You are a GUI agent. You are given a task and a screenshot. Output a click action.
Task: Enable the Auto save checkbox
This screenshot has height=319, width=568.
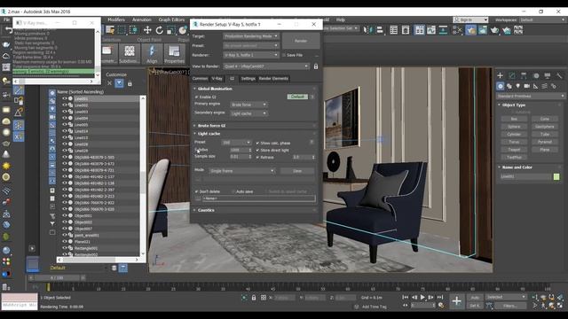click(233, 191)
